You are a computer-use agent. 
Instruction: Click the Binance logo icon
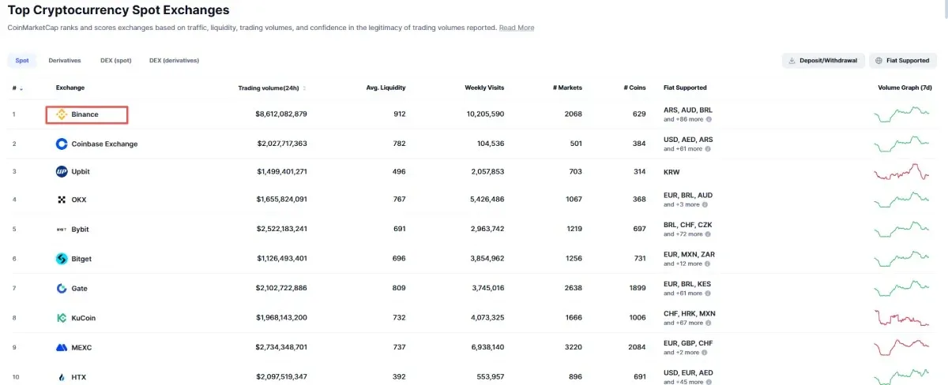click(x=62, y=114)
